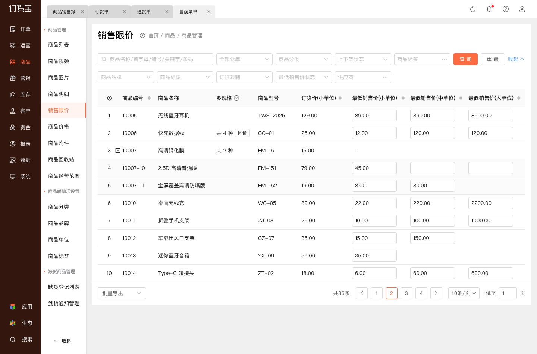Screen dimensions: 537x354
Task: Open 营销 in the left sidebar
Action: tap(21, 78)
